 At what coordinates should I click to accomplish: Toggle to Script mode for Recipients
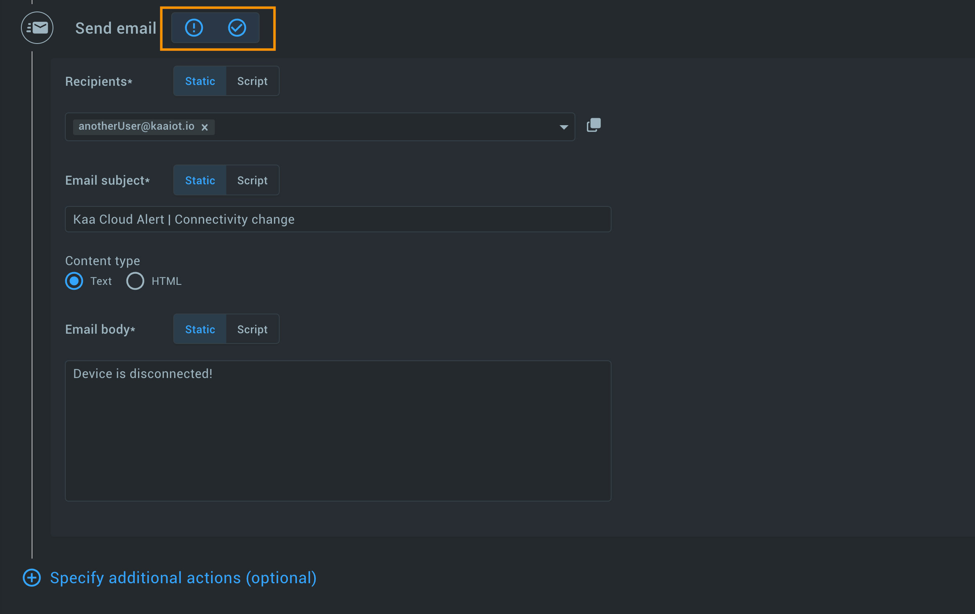pyautogui.click(x=252, y=80)
